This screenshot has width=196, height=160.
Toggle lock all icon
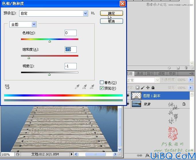click(153, 88)
